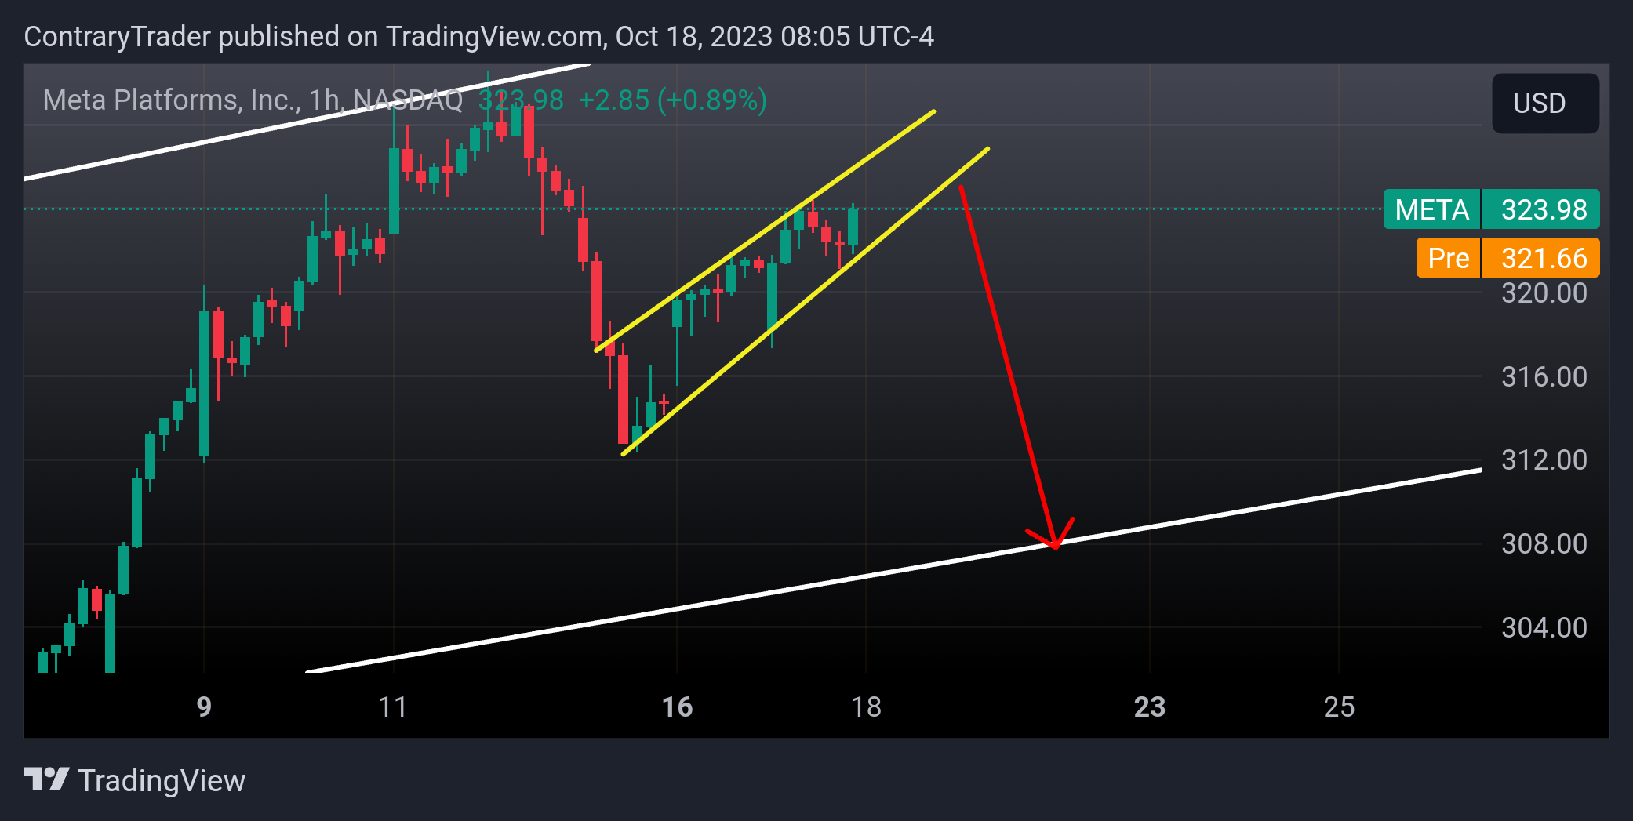1633x821 pixels.
Task: Click the 312.00 price axis label
Action: [x=1544, y=460]
